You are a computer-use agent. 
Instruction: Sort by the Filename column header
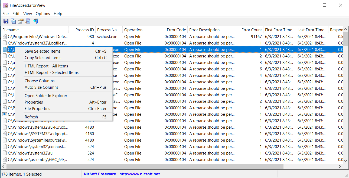[x=34, y=30]
